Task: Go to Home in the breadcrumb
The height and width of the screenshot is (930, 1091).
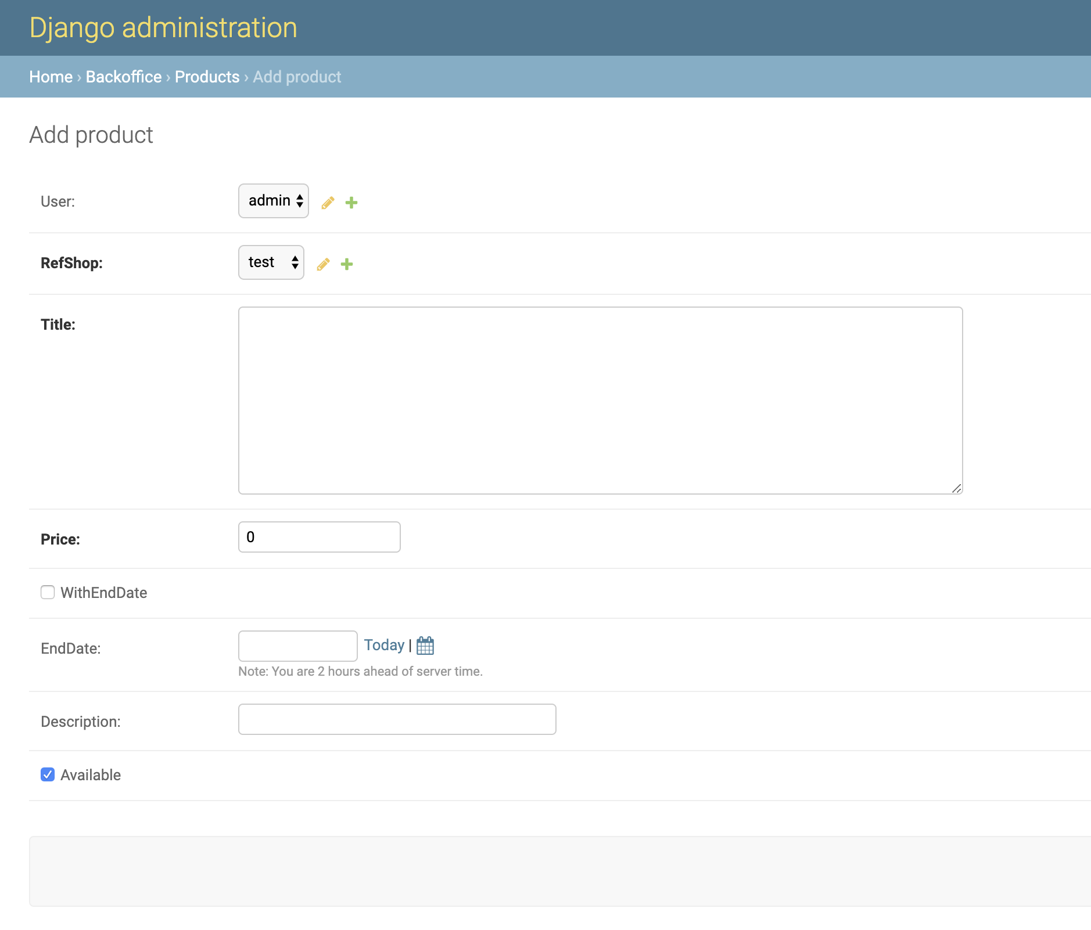Action: (x=51, y=77)
